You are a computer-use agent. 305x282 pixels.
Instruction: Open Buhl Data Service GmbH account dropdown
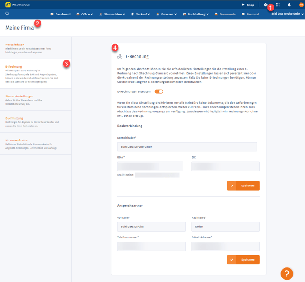pyautogui.click(x=287, y=14)
